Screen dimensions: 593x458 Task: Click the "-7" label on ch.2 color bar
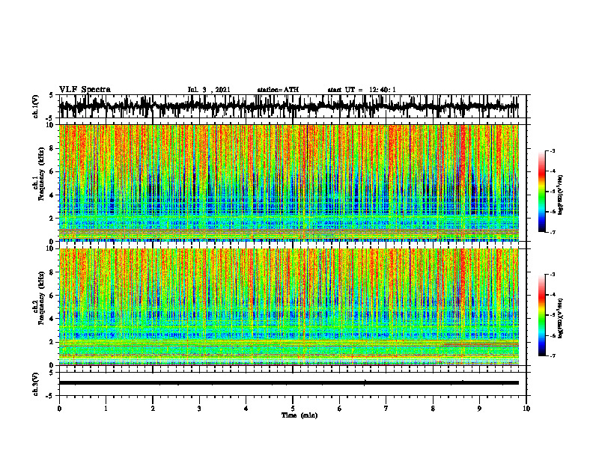coord(552,356)
